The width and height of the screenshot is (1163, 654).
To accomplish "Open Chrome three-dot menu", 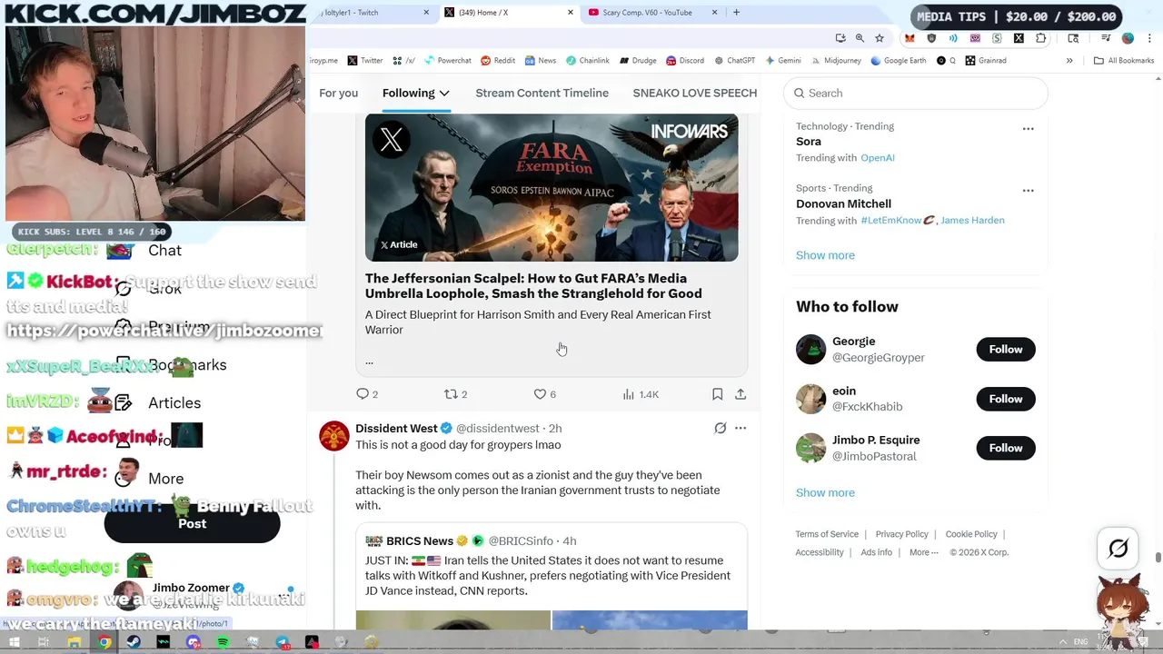I will tap(1148, 38).
